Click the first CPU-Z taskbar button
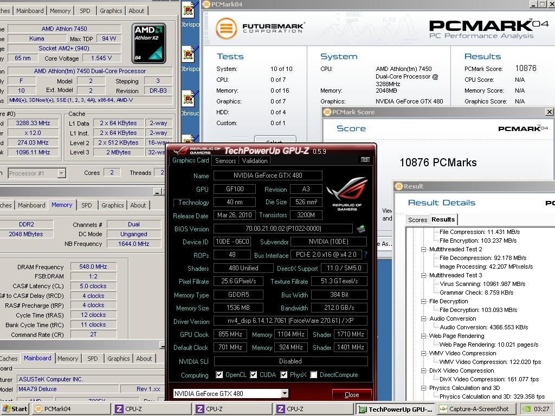Viewport: 555px width, 416px height. (153, 409)
